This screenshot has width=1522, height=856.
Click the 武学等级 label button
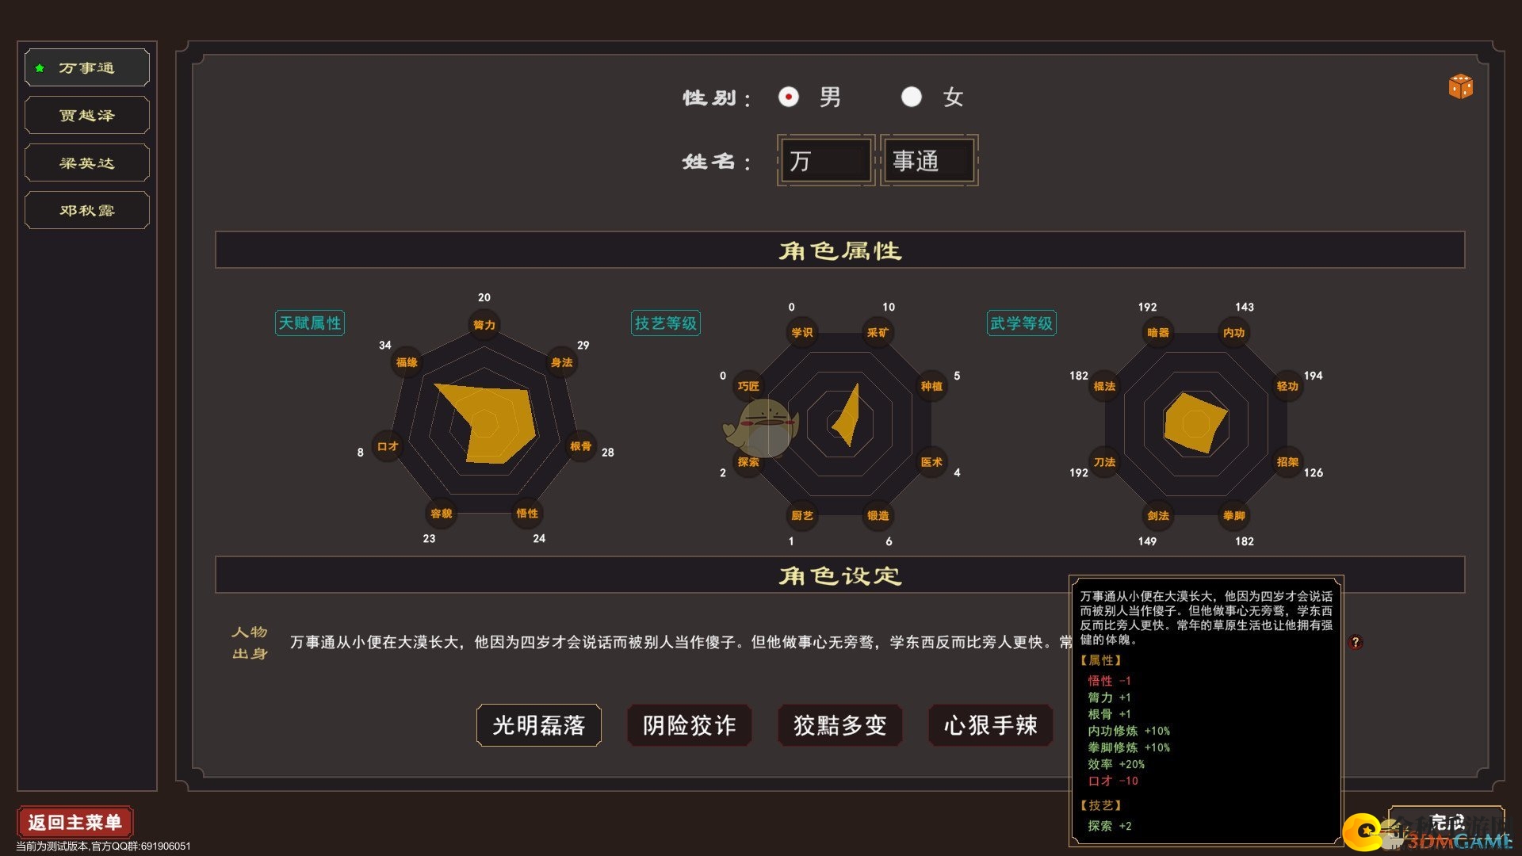pos(1022,323)
